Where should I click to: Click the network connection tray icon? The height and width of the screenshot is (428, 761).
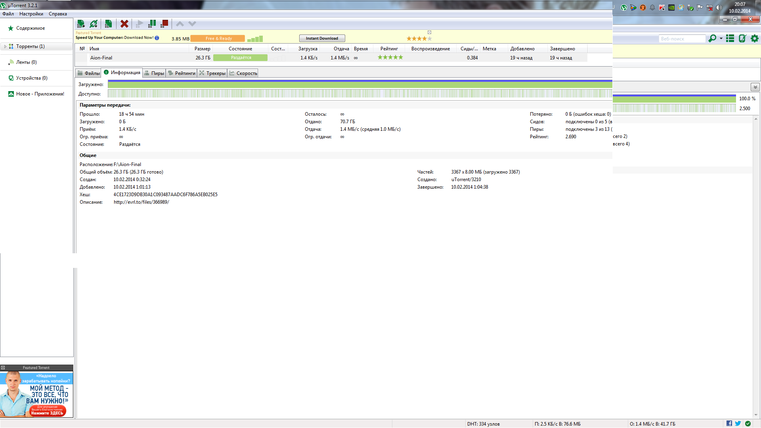[709, 8]
